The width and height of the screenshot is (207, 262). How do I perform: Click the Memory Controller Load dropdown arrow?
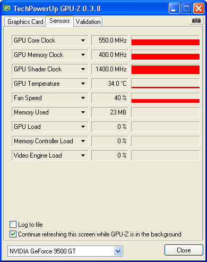point(83,141)
